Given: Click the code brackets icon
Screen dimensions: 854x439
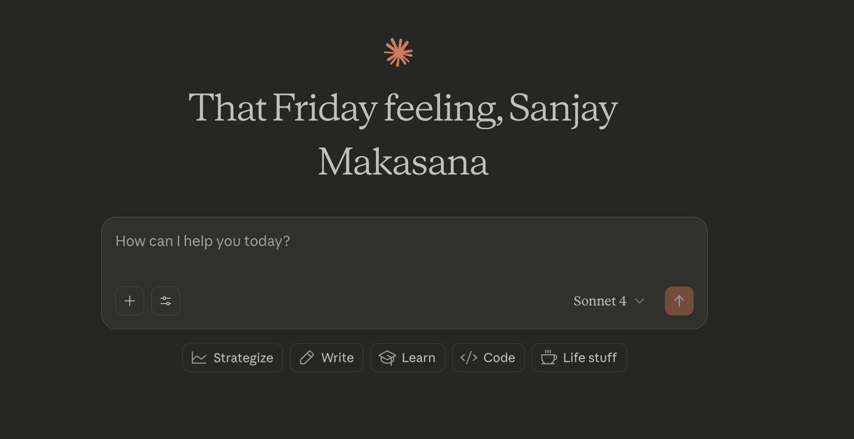Looking at the screenshot, I should point(468,358).
